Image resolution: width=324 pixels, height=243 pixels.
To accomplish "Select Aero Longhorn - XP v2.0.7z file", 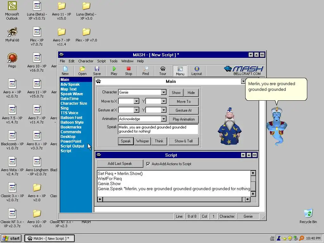I will [x=37, y=166].
